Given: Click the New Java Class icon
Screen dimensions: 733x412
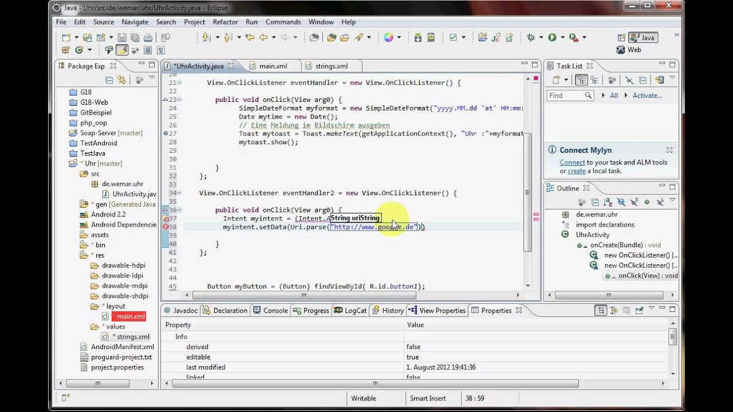Looking at the screenshot, I should pyautogui.click(x=79, y=50).
